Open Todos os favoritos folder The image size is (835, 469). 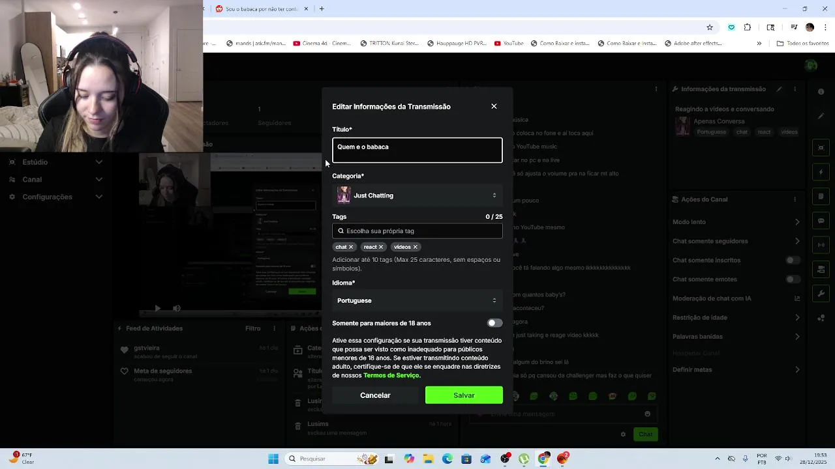coord(802,44)
